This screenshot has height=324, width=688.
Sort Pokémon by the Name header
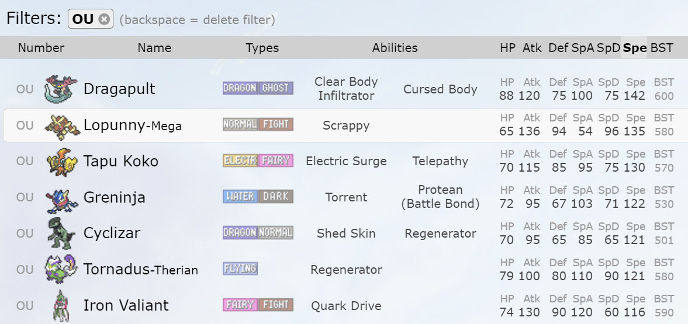[154, 48]
